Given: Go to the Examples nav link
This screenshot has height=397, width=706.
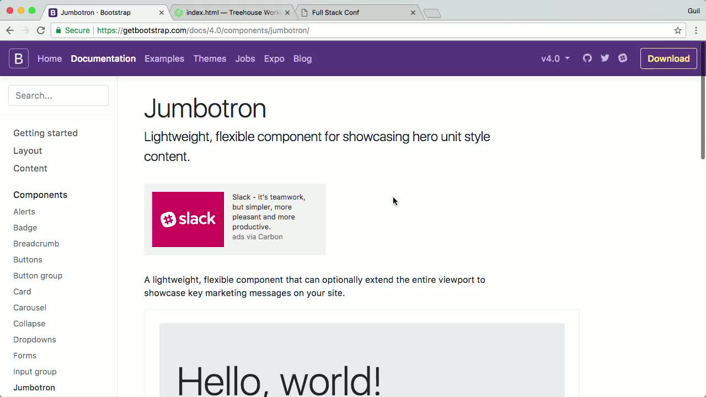Looking at the screenshot, I should (164, 58).
